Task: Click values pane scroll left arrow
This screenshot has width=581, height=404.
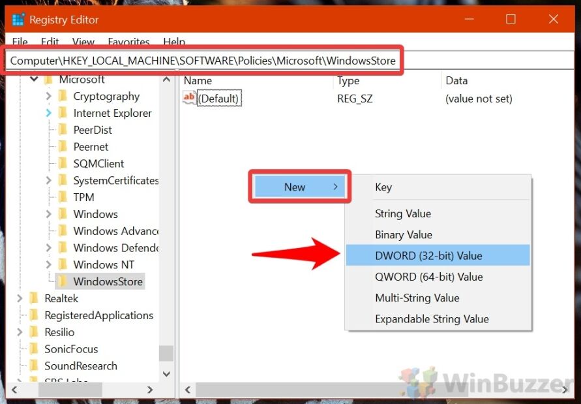Action: 188,390
